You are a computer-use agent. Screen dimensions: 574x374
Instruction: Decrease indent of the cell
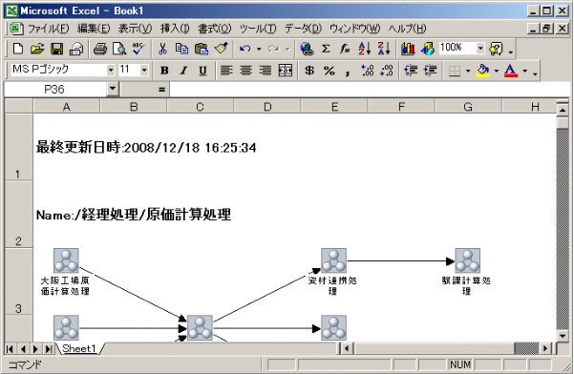411,71
